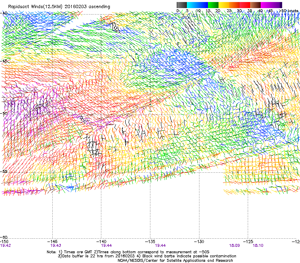Select the '18:09' time stamp
Image resolution: width=300 pixels, height=263 pixels.
tap(234, 246)
